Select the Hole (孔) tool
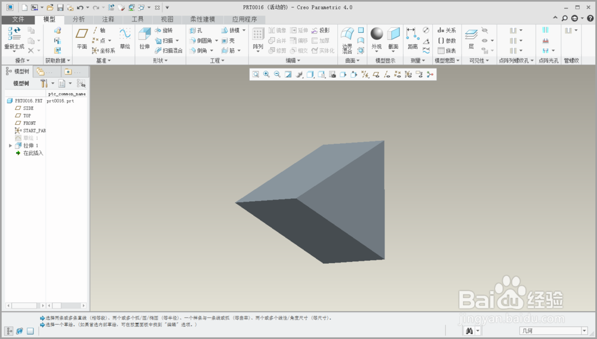This screenshot has height=339, width=597. click(x=196, y=30)
